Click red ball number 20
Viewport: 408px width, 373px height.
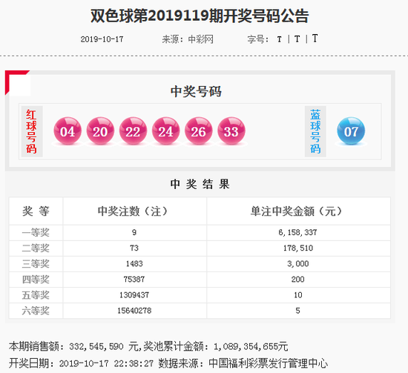(100, 131)
